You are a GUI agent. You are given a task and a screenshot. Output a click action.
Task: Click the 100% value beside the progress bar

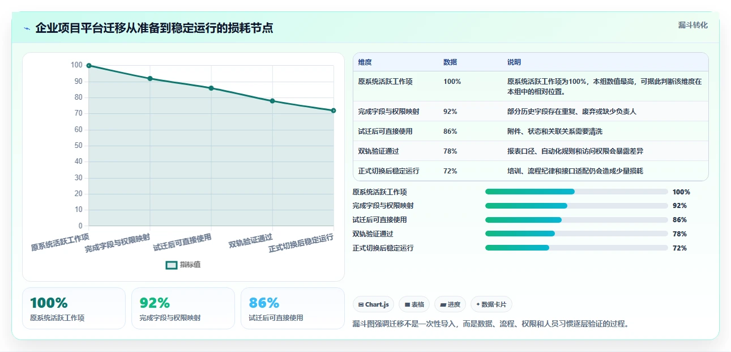681,192
